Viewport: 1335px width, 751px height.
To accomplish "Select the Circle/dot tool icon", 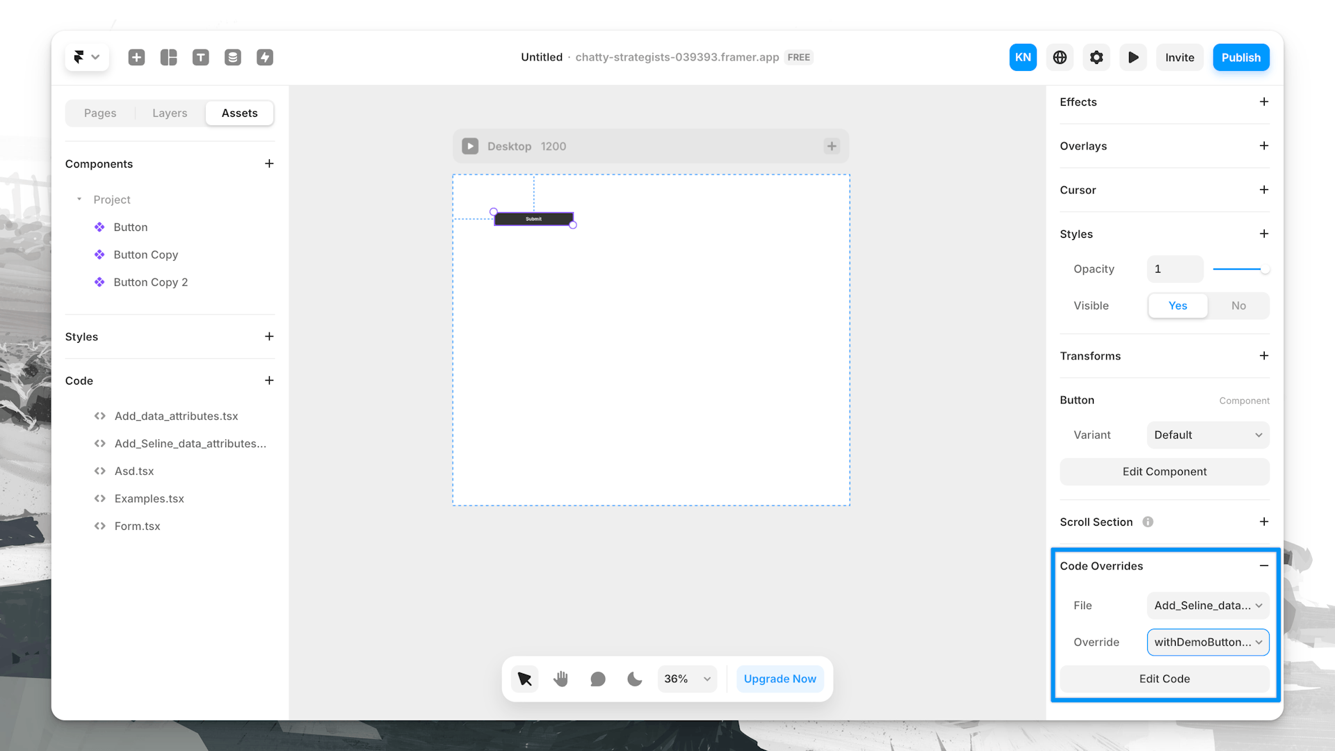I will click(597, 679).
